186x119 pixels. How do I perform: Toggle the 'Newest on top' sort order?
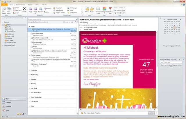coord(70,22)
